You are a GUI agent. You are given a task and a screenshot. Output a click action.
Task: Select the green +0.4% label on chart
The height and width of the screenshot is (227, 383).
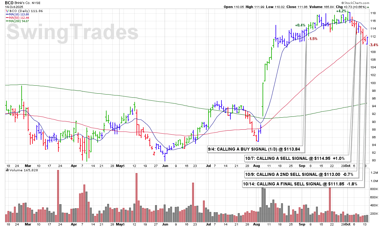pyautogui.click(x=300, y=26)
